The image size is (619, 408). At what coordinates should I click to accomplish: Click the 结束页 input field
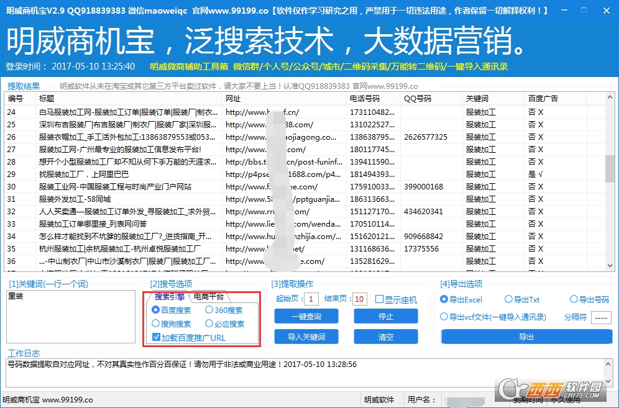pos(360,299)
